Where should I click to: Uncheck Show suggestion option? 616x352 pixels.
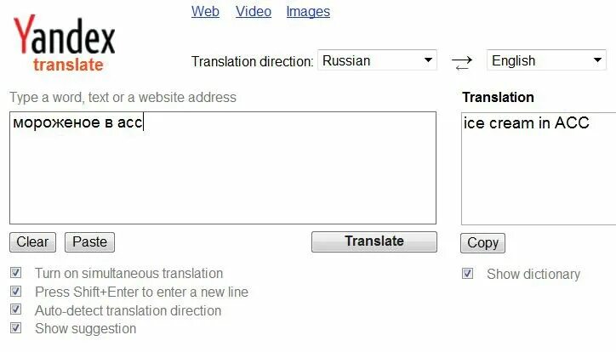pyautogui.click(x=15, y=328)
